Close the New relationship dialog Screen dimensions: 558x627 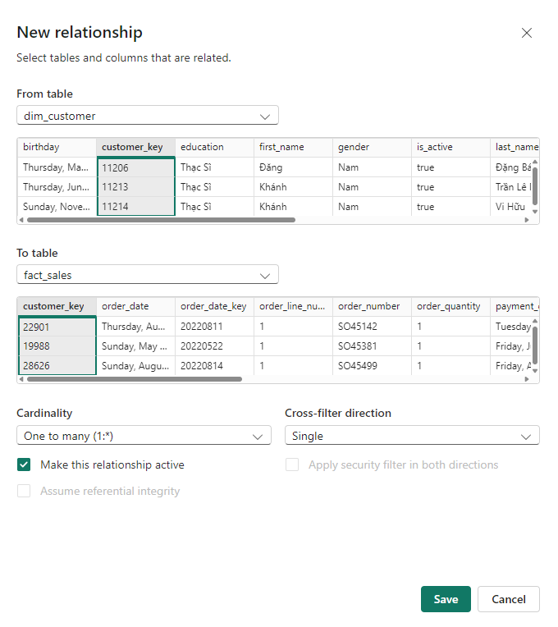(527, 33)
